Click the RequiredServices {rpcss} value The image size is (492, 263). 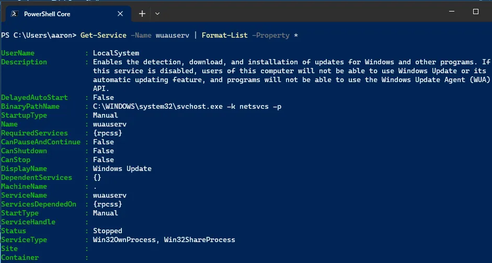[107, 133]
